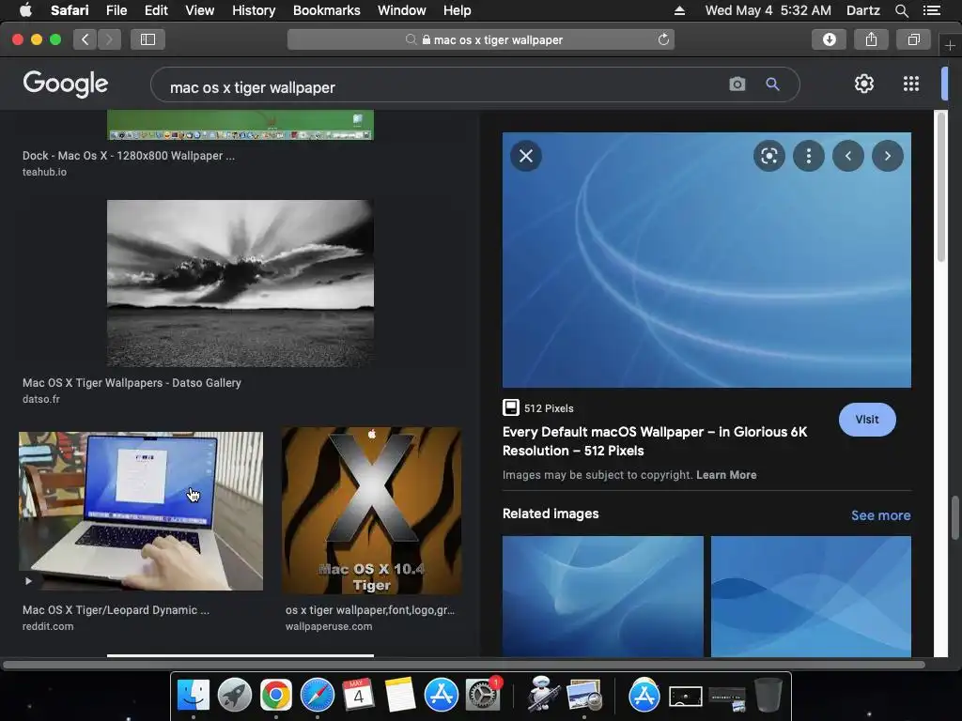The image size is (962, 721).
Task: Click See more related images
Action: (x=880, y=515)
